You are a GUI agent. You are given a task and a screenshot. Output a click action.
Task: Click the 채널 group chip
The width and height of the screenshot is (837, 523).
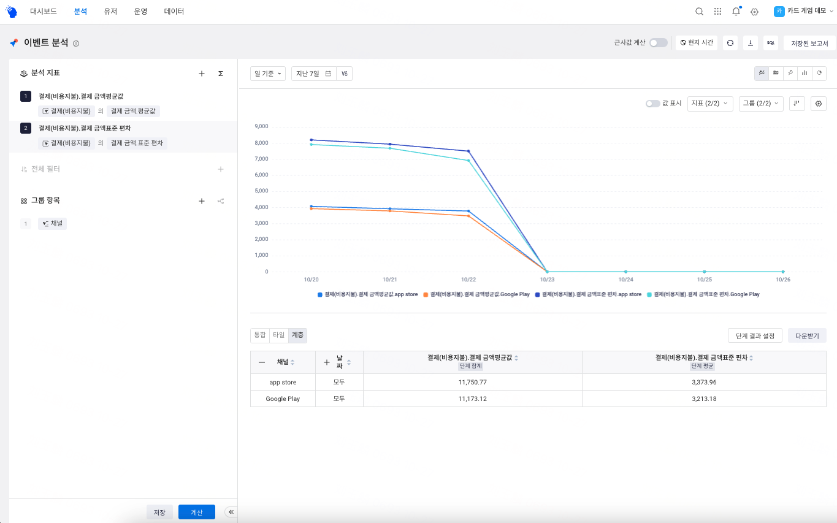52,224
